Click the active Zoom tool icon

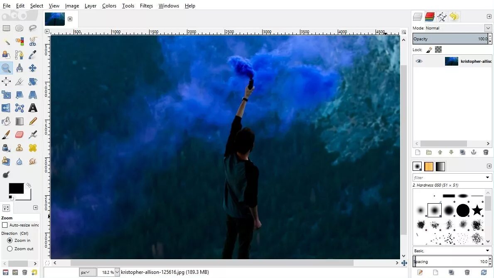pos(6,68)
